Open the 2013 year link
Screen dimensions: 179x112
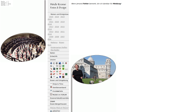pyautogui.click(x=51, y=32)
